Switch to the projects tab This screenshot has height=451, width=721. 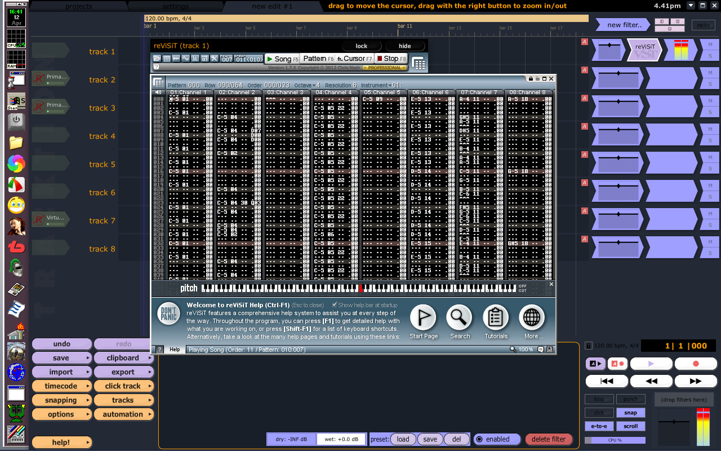tap(79, 6)
